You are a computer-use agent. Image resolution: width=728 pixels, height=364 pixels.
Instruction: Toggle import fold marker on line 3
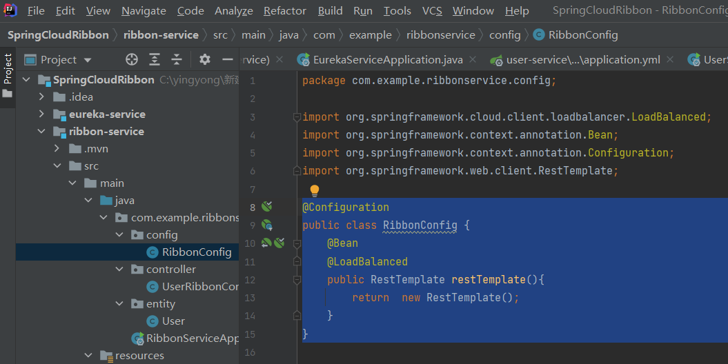(x=297, y=117)
